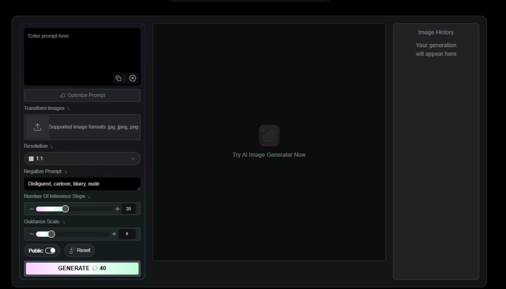This screenshot has width=506, height=289.
Task: Copy the prompt with the copy icon
Action: [x=118, y=78]
